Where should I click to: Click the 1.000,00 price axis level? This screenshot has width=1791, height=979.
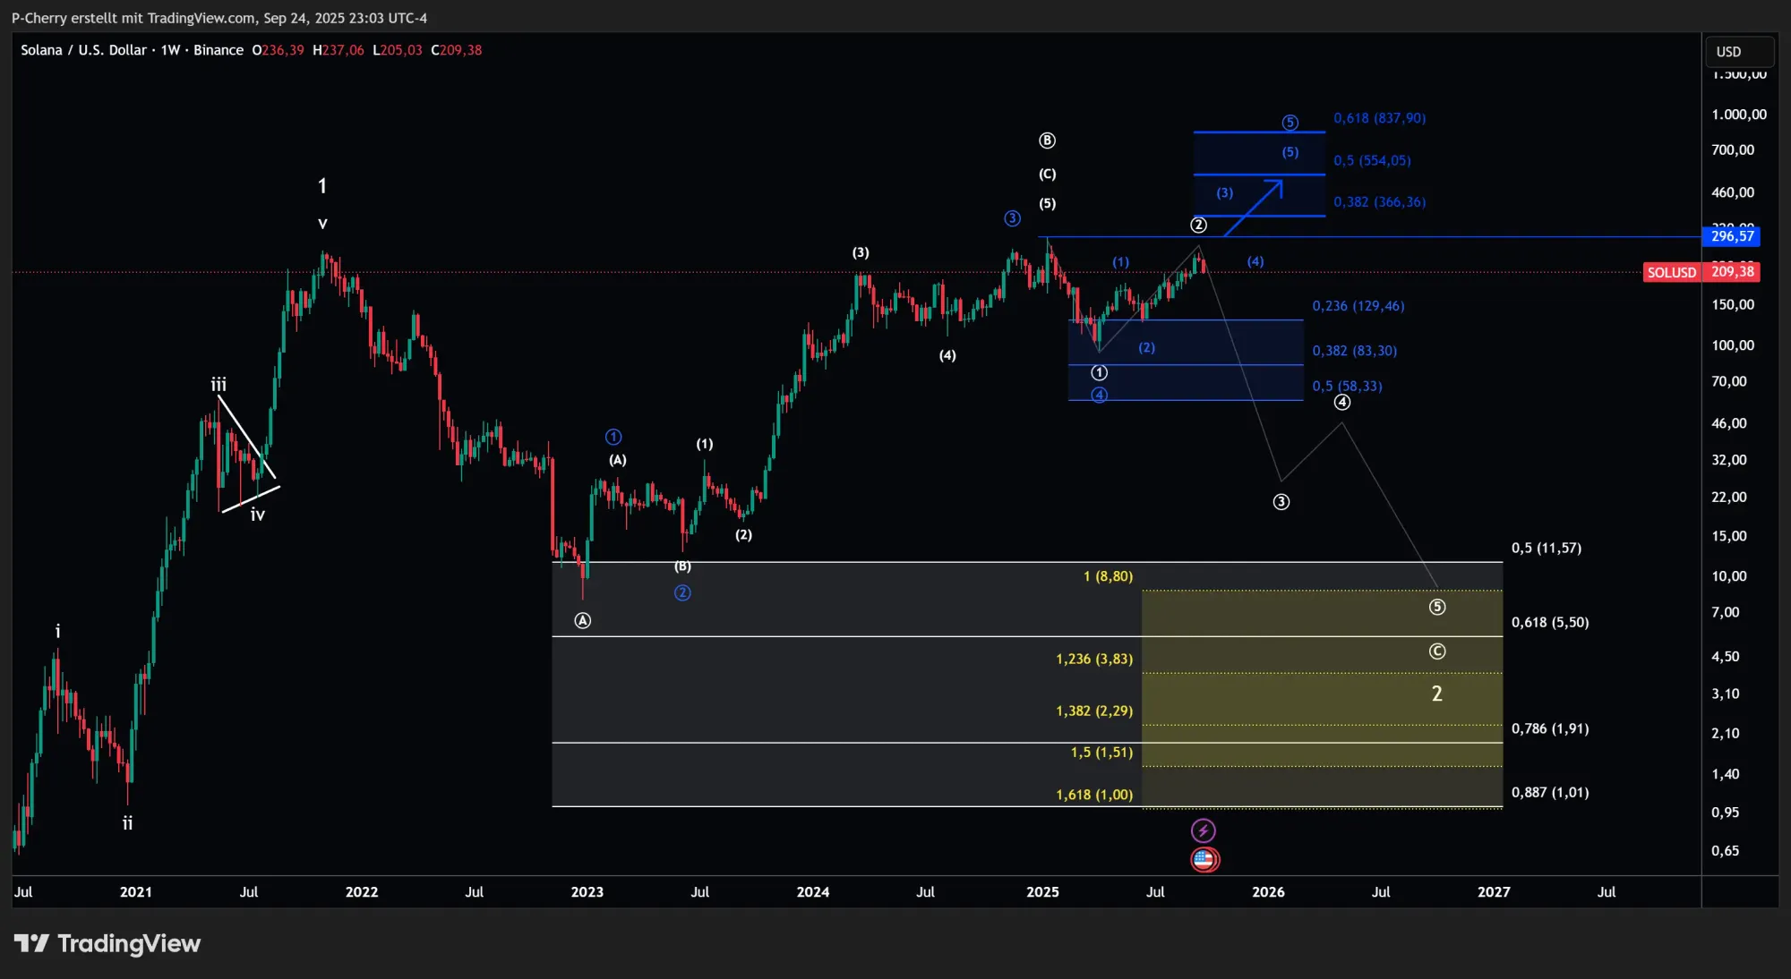pos(1739,115)
